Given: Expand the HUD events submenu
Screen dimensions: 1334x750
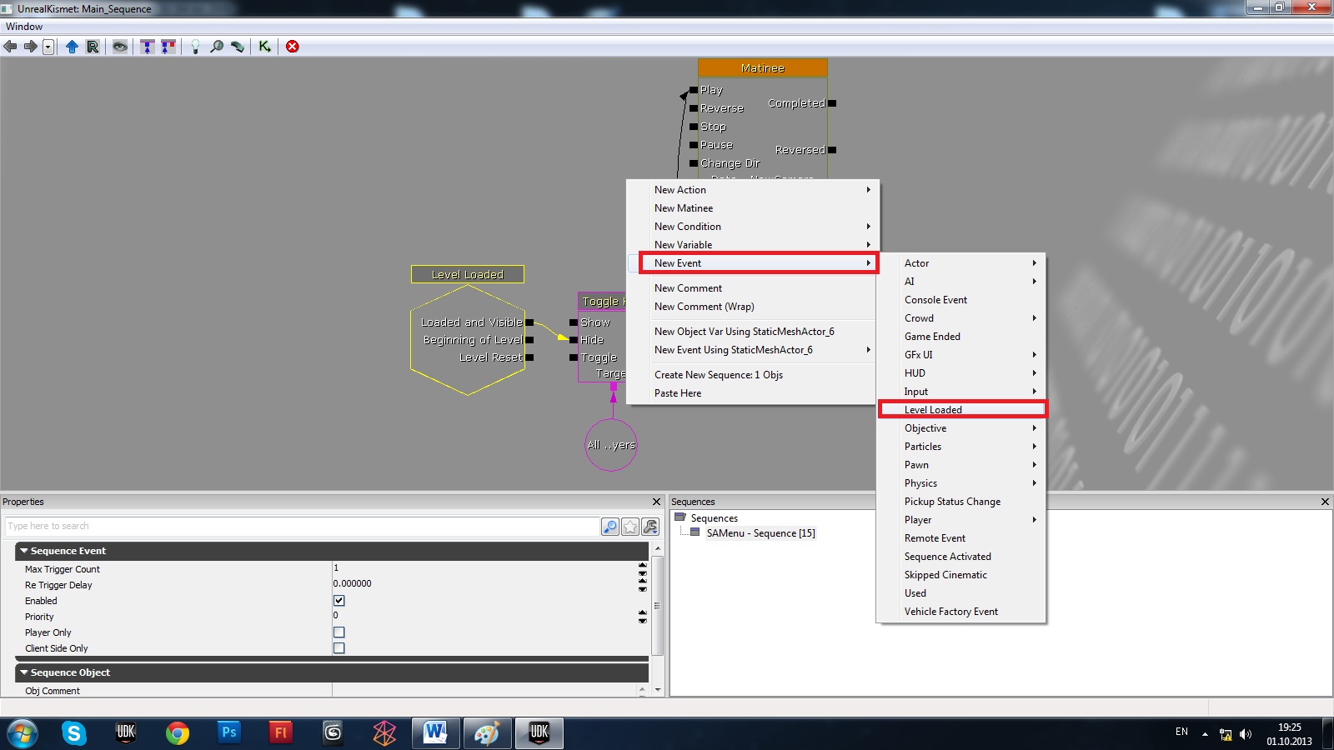Looking at the screenshot, I should [961, 373].
